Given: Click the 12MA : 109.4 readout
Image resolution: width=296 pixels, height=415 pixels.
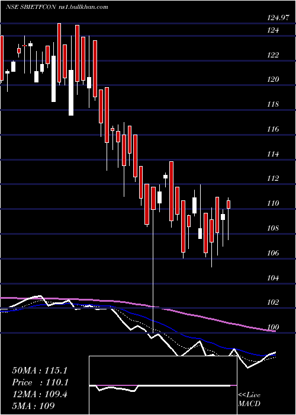Looking at the screenshot, I should point(40,395).
